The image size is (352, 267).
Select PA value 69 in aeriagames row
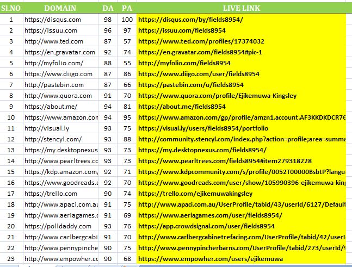pyautogui.click(x=127, y=215)
